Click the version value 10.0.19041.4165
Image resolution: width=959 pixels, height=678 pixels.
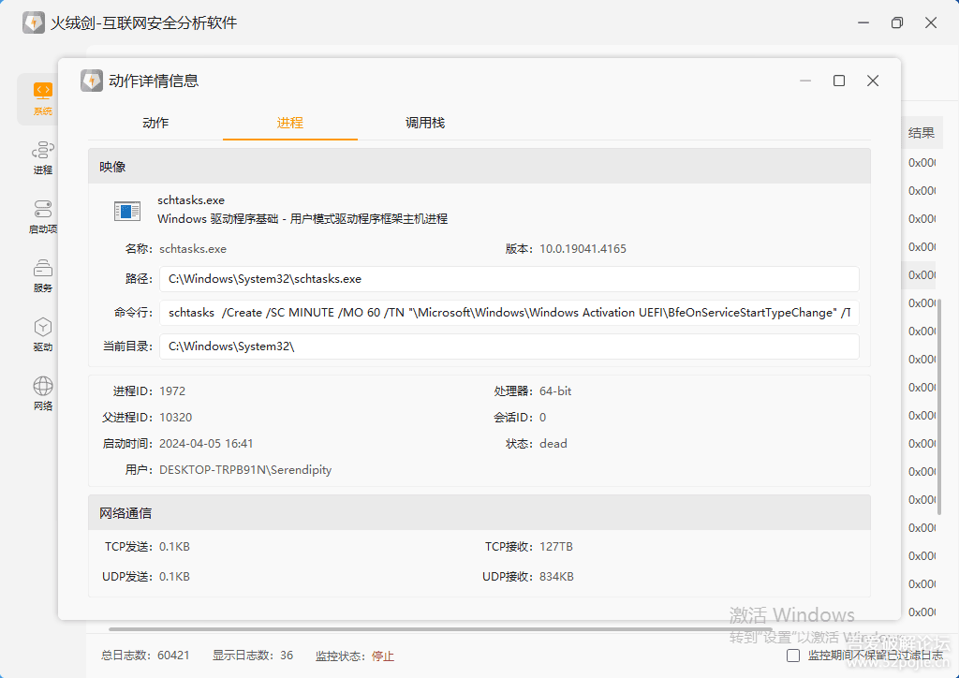tap(583, 249)
